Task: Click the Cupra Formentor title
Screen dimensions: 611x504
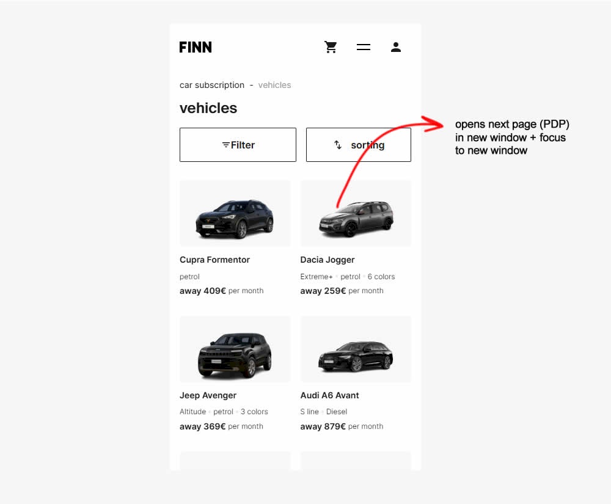Action: coord(214,260)
